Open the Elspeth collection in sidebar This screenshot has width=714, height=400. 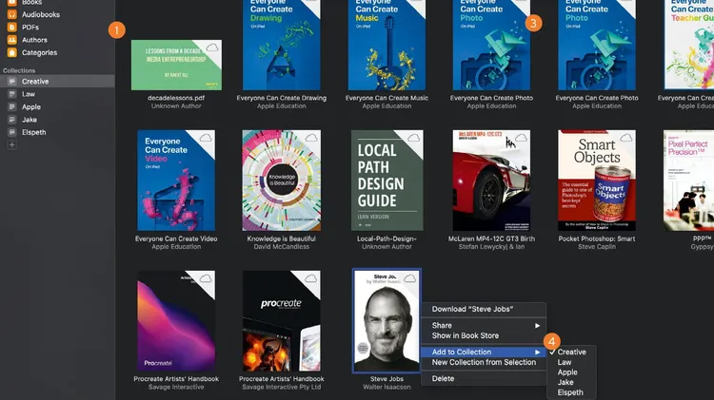[x=35, y=132]
